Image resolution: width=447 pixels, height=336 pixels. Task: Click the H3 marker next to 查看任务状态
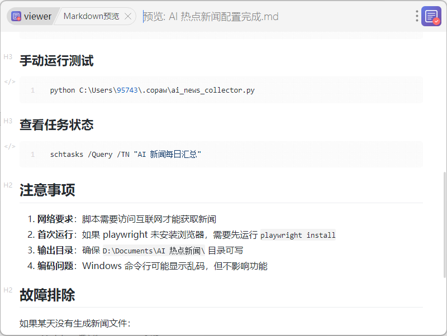[x=8, y=121]
